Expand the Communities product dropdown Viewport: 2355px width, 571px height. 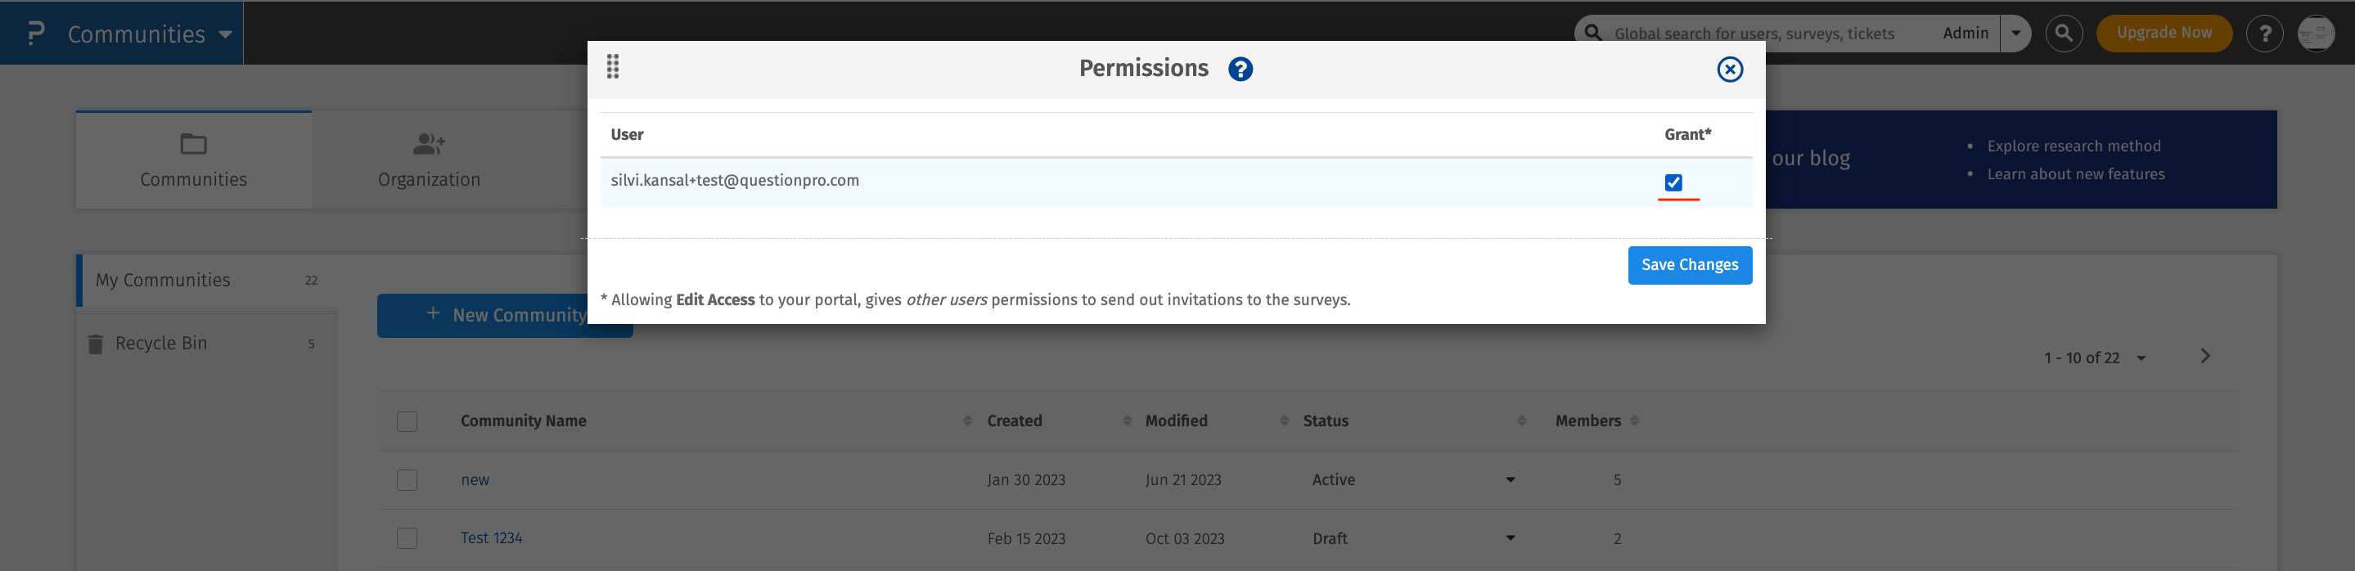pos(225,34)
